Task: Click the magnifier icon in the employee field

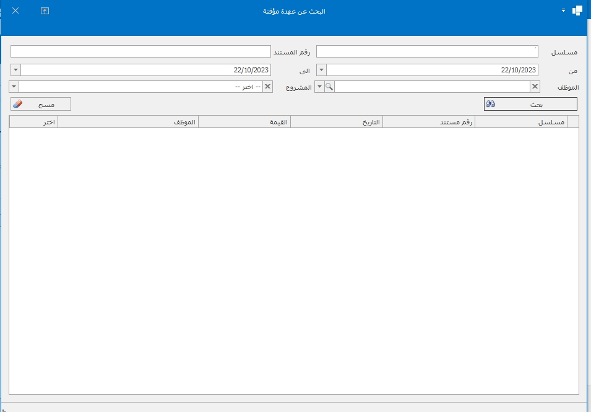Action: click(330, 87)
